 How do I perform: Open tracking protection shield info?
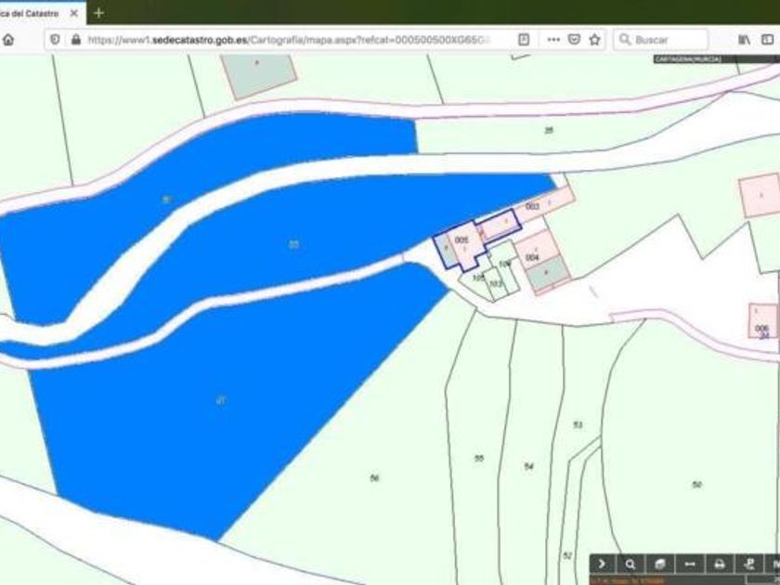coord(55,40)
